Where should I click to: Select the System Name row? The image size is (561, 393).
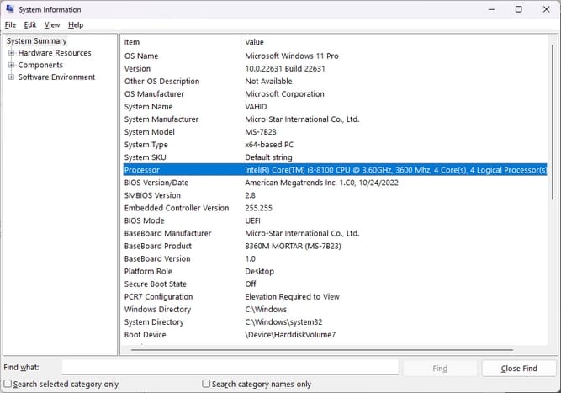[x=335, y=107]
